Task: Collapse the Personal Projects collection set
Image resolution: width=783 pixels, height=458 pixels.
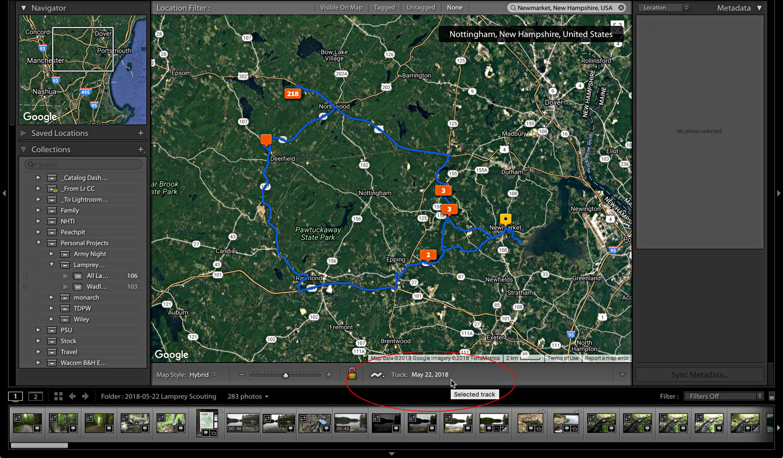Action: [38, 243]
